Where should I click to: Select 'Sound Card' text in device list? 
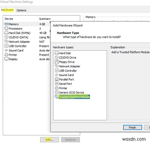tap(16, 50)
